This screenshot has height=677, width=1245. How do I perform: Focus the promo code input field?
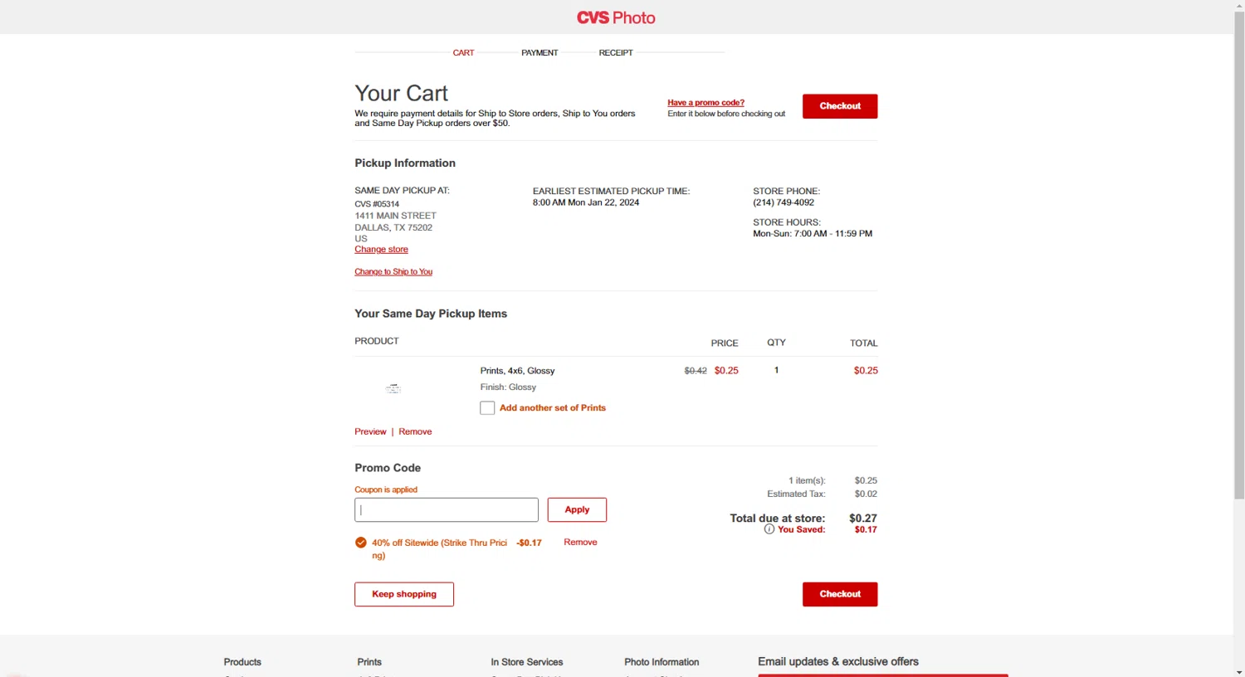click(x=447, y=509)
